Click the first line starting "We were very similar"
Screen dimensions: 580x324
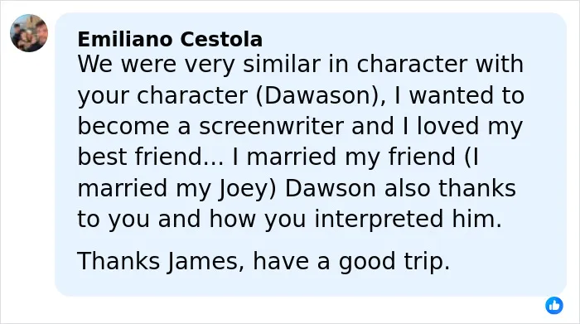300,65
